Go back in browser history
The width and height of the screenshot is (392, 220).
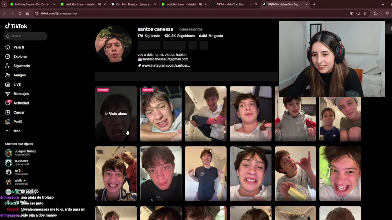[x=5, y=13]
